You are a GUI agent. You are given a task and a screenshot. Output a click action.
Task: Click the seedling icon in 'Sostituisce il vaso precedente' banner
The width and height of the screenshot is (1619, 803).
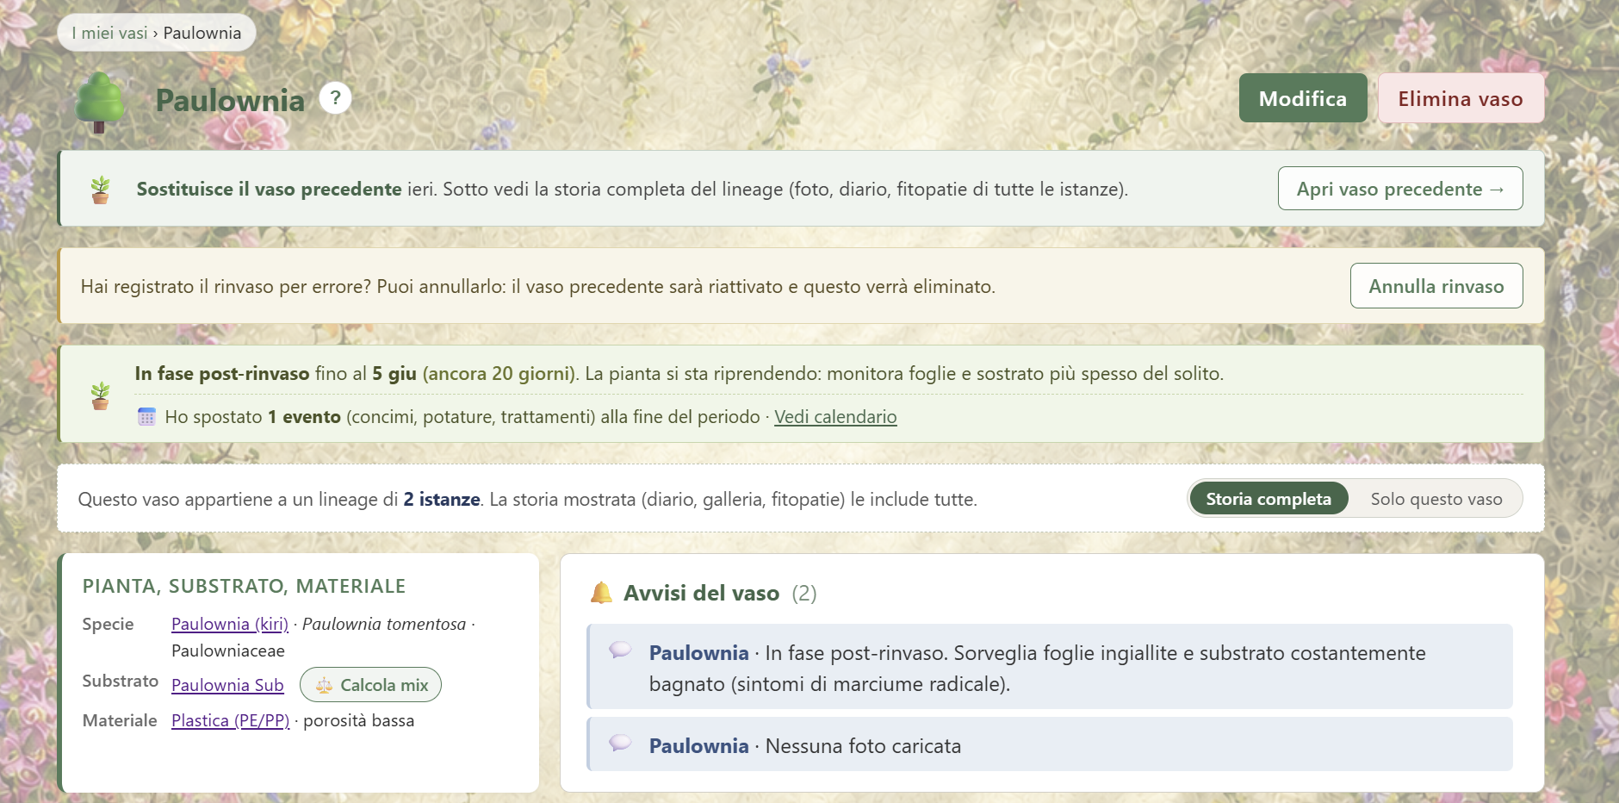pyautogui.click(x=101, y=190)
